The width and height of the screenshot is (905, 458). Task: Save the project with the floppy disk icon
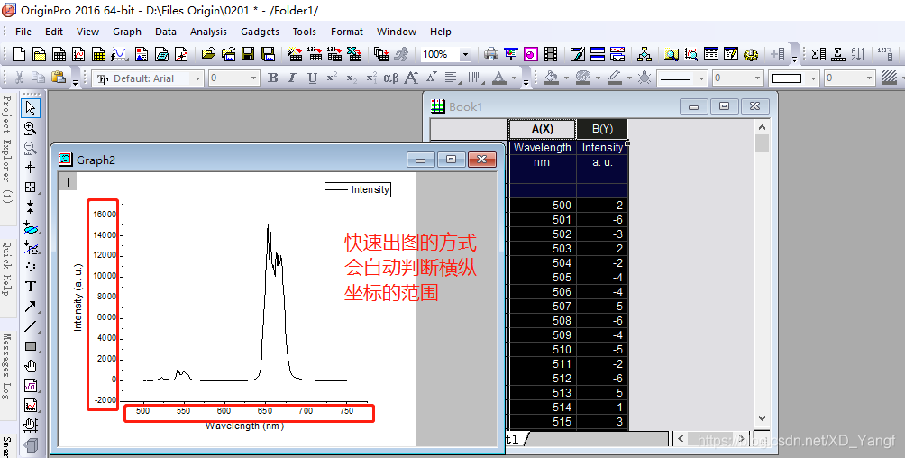point(248,54)
